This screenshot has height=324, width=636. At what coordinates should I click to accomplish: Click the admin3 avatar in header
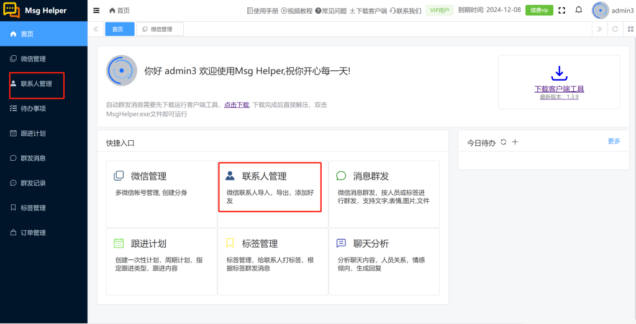tap(601, 11)
